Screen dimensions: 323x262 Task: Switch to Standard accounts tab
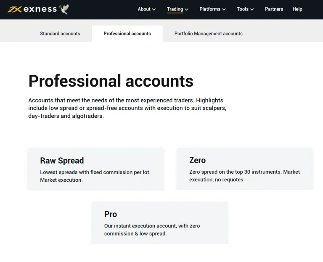coord(60,34)
